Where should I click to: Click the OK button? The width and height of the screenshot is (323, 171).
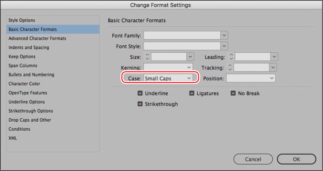click(297, 159)
